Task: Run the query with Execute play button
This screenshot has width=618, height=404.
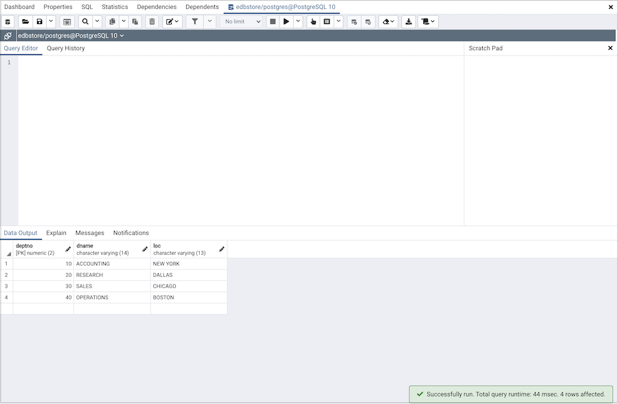Action: [286, 22]
